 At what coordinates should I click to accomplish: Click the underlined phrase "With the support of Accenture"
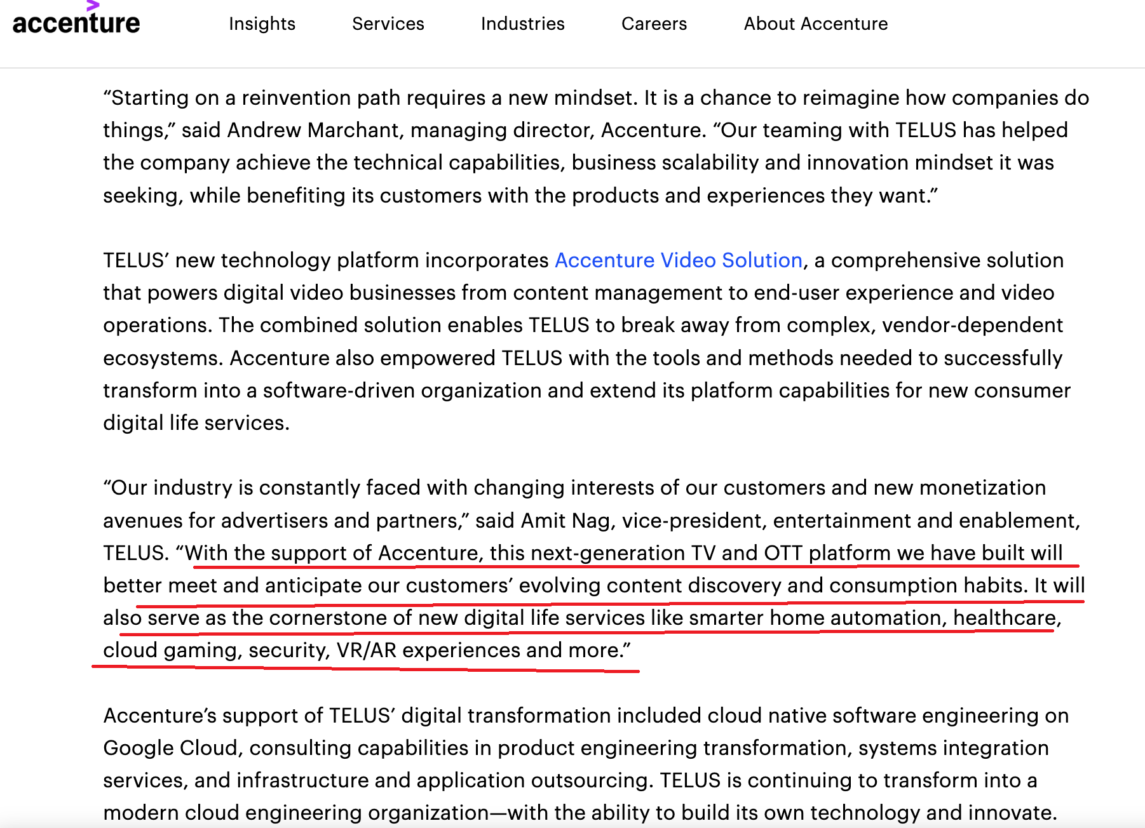click(332, 553)
